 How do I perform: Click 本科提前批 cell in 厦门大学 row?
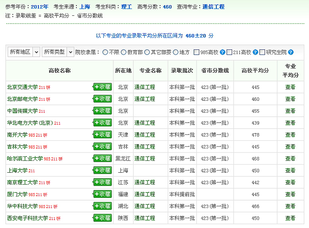coord(182,194)
